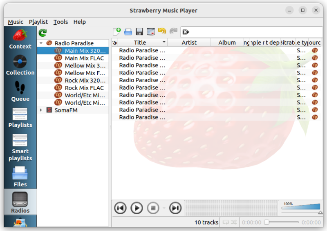The image size is (327, 231).
Task: Select the SomaFM service row
Action: [x=73, y=110]
